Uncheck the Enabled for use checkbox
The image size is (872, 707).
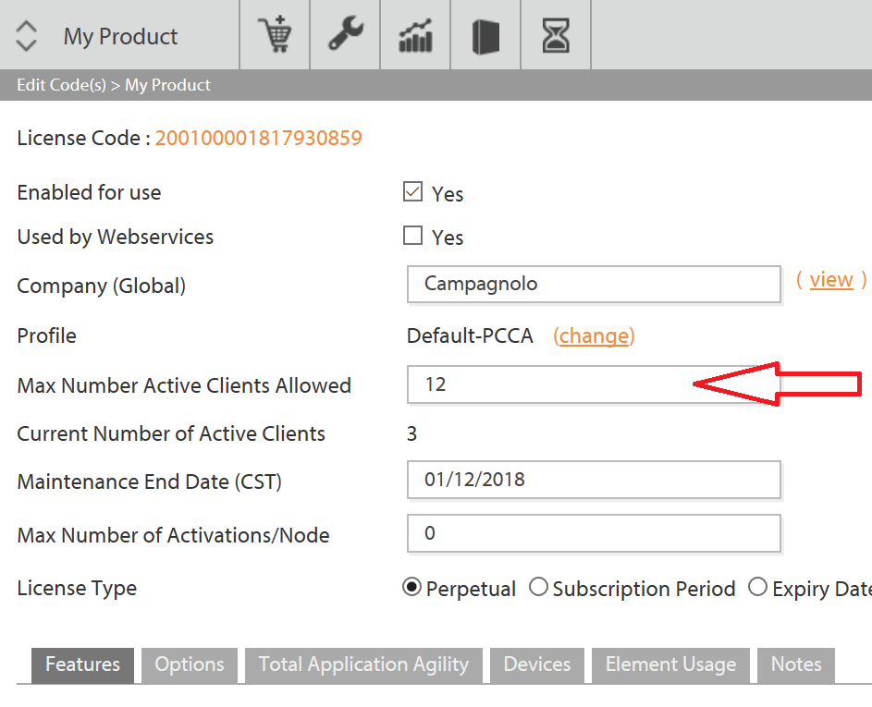point(412,190)
